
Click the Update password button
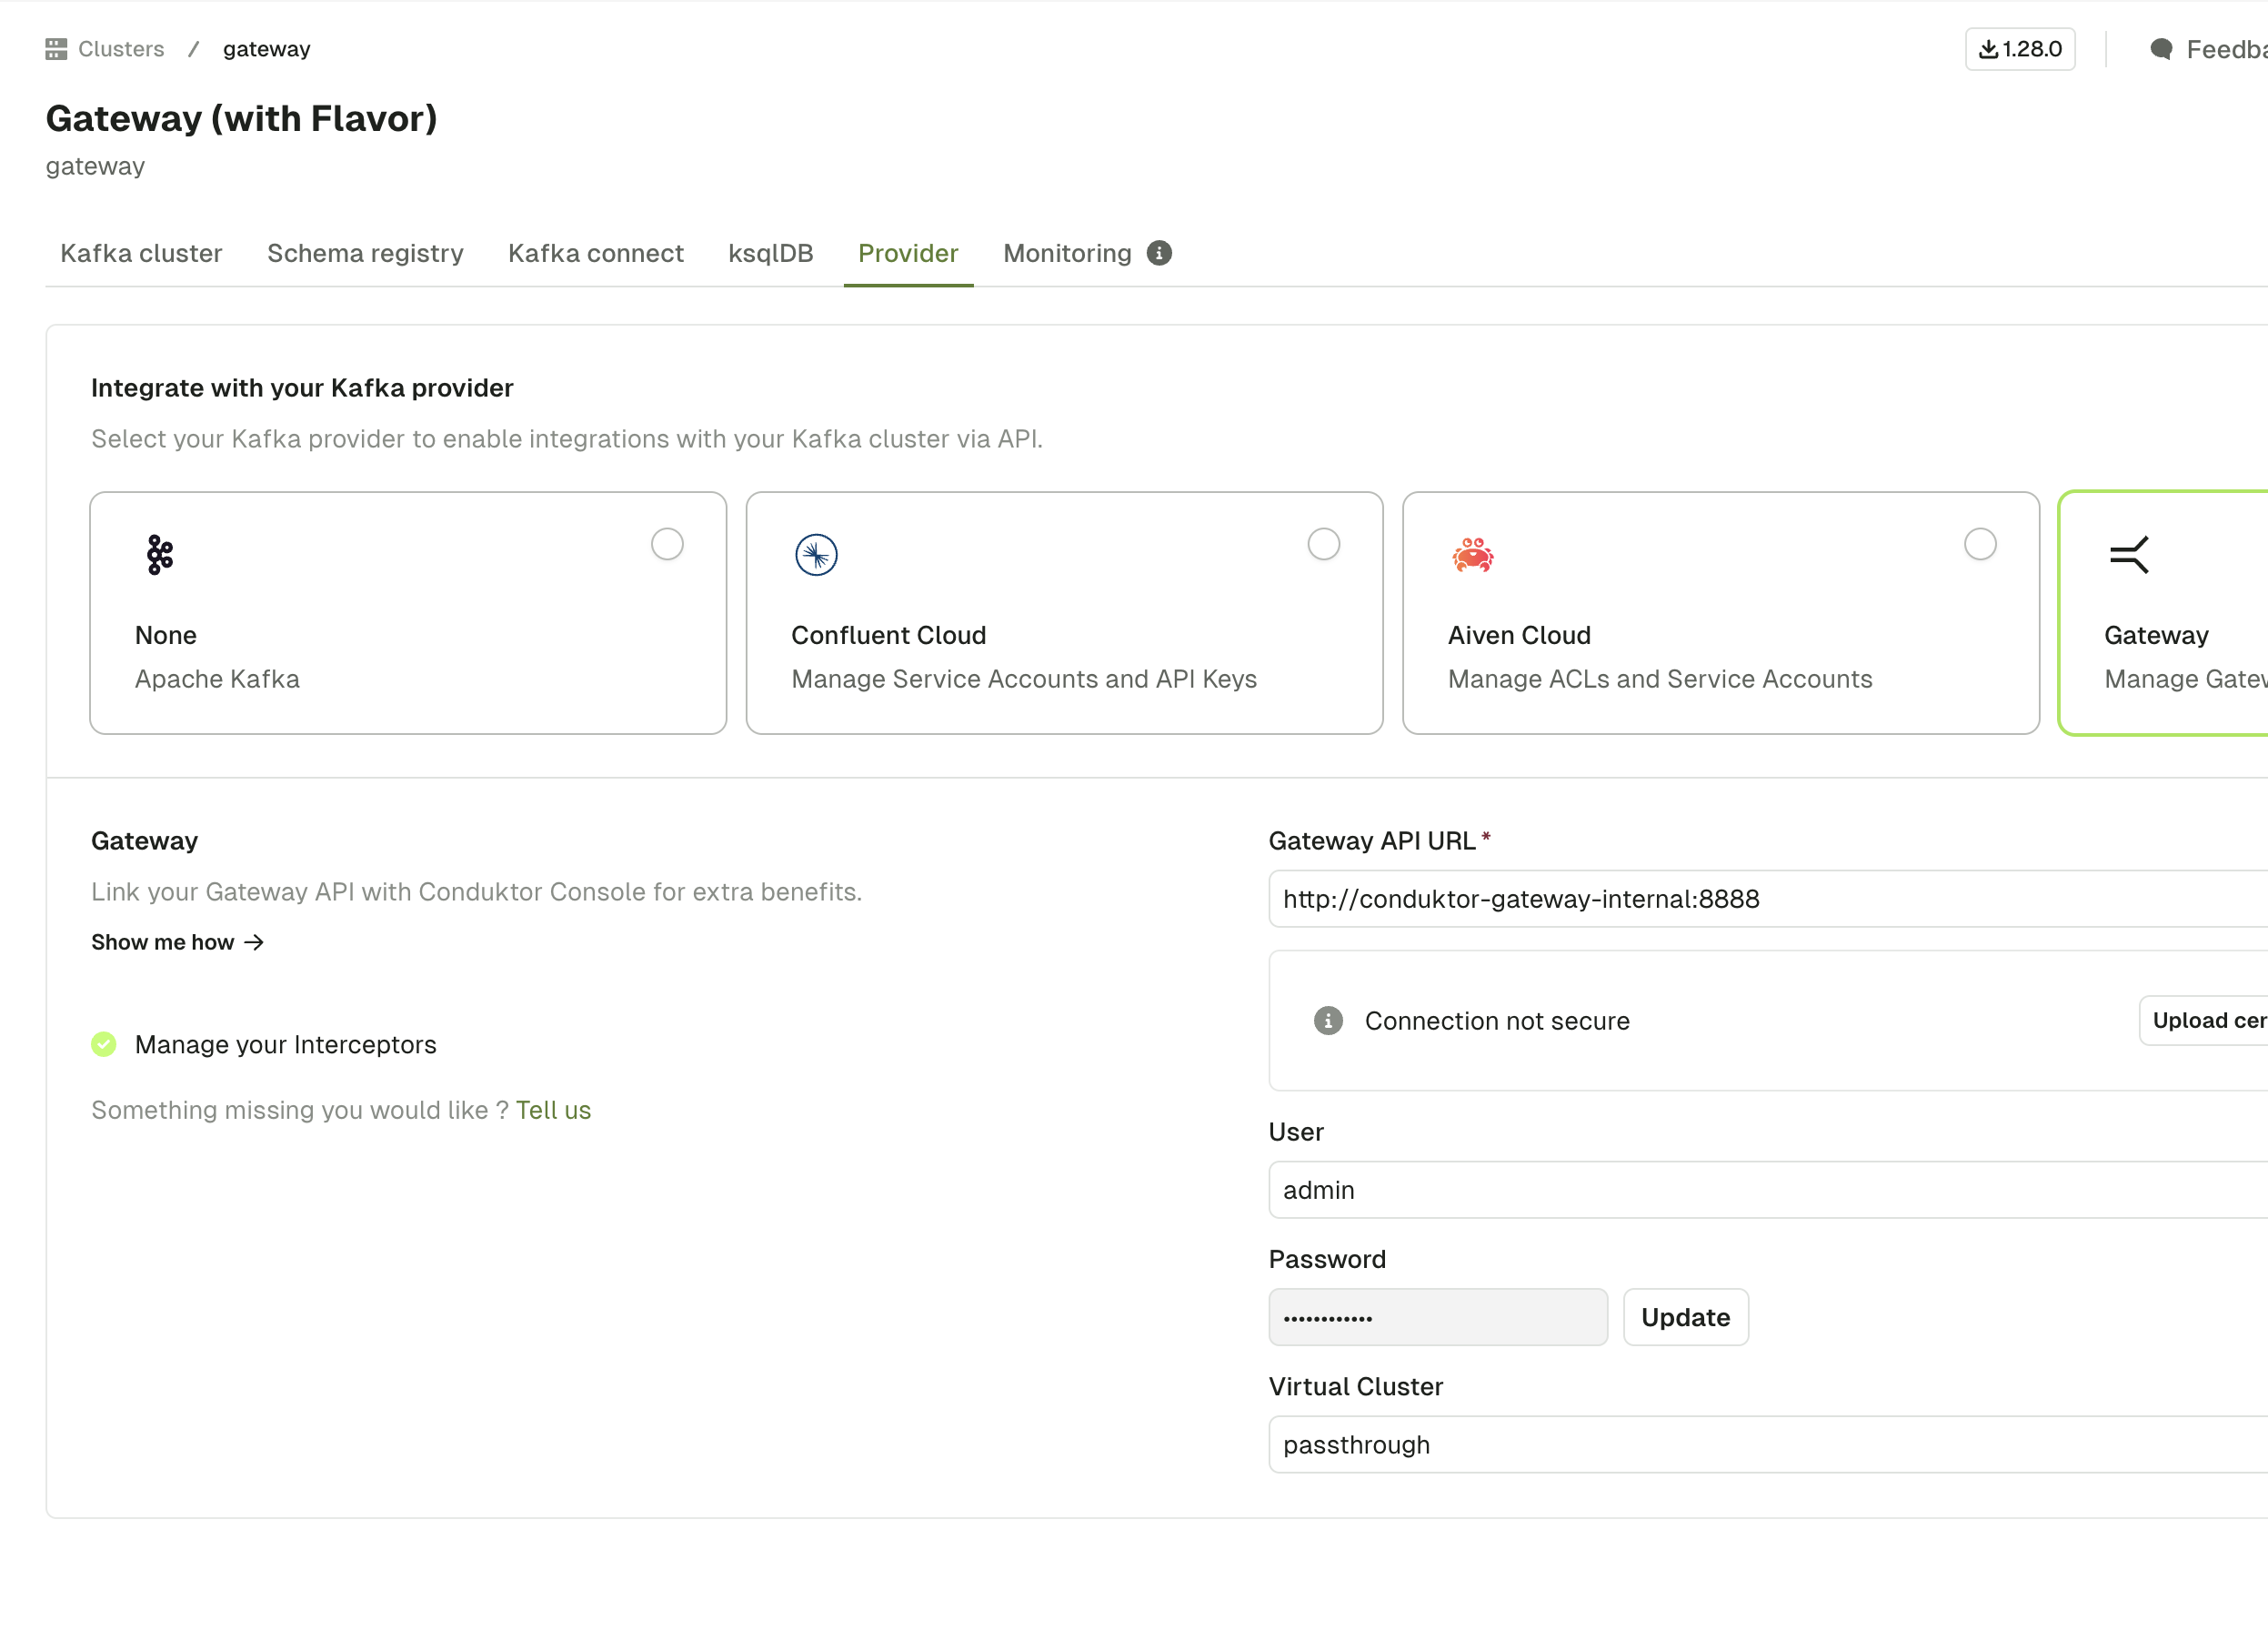point(1685,1318)
